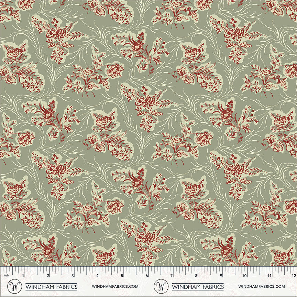Open the WINDHAMFABRICS.COM link below the 5-inch mark
The image size is (297, 297).
point(115,287)
